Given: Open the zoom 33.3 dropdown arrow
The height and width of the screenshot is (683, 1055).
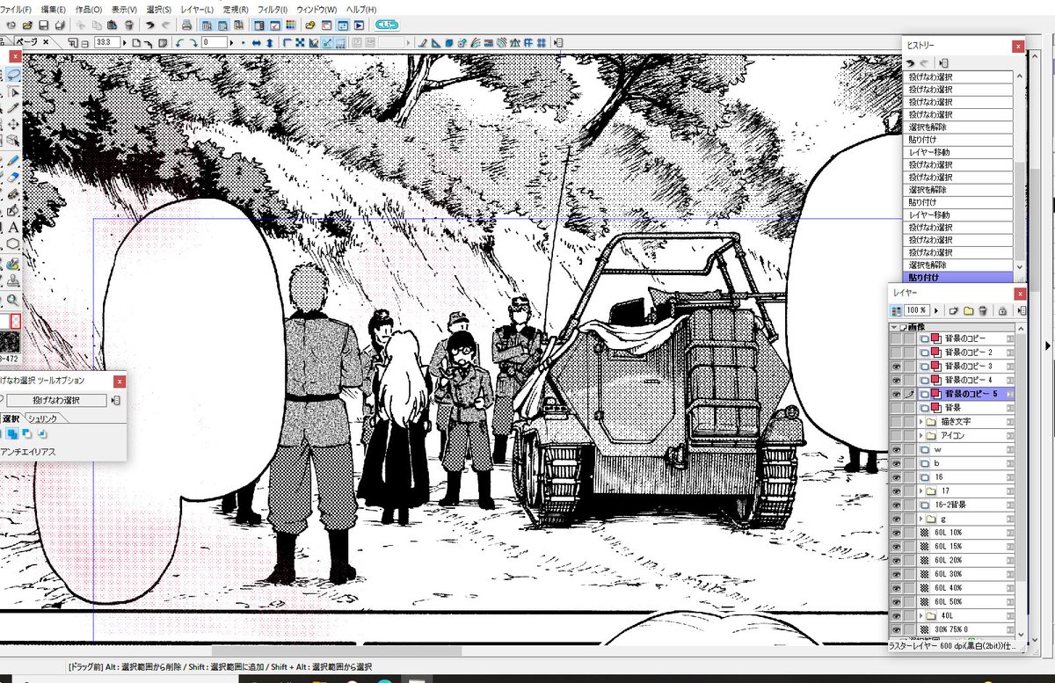Looking at the screenshot, I should point(125,42).
